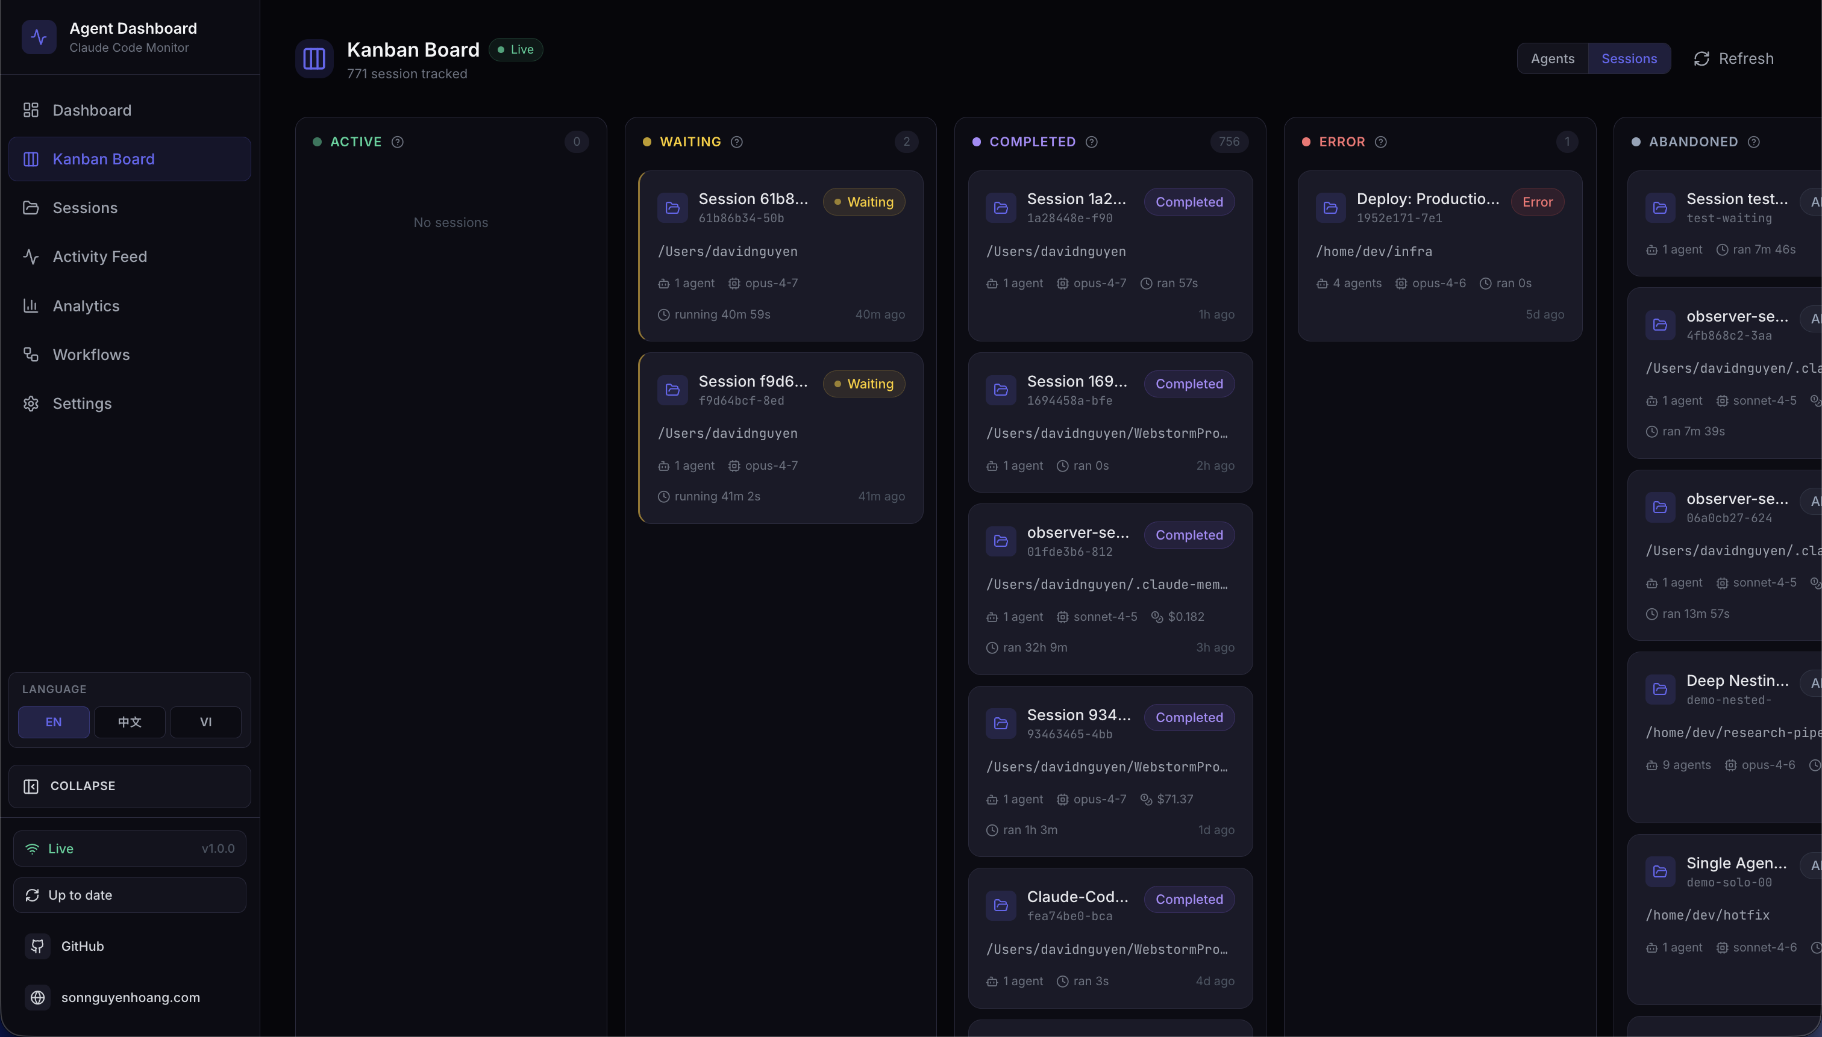
Task: Click path /home/dev/infra on Deploy card
Action: pos(1374,251)
